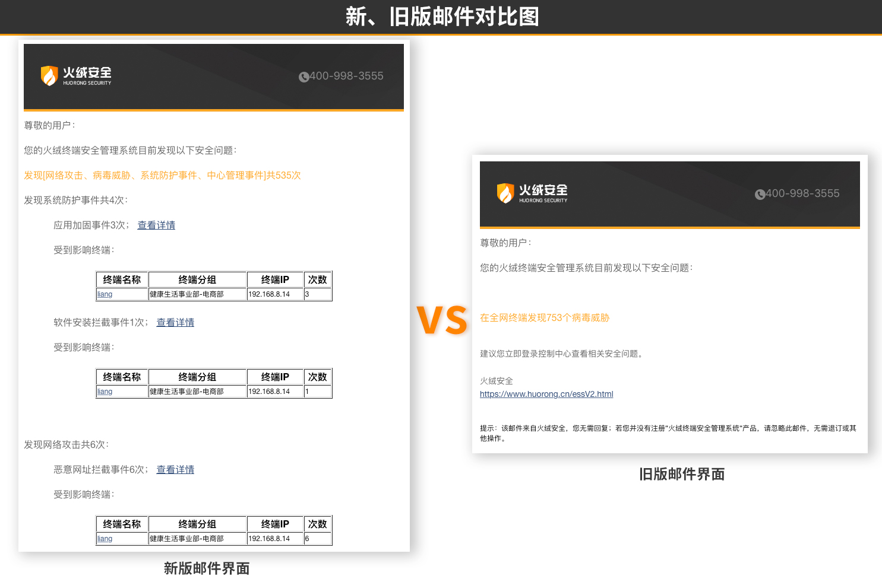Click phone number 400-998-3555 in the new-version email
This screenshot has height=582, width=882.
(346, 76)
